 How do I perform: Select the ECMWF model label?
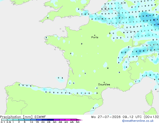coord(40,117)
